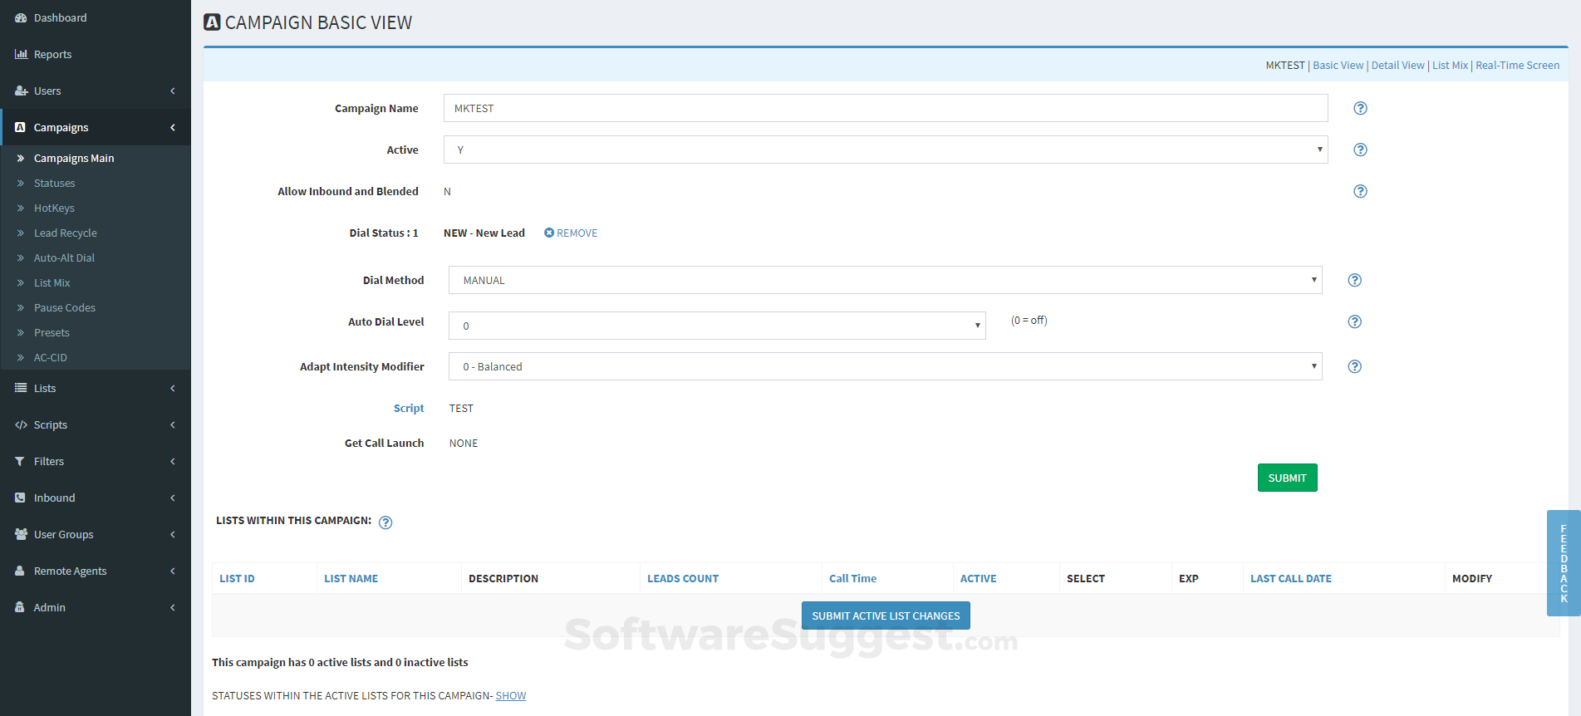Click the green Submit button
This screenshot has width=1581, height=716.
1287,478
